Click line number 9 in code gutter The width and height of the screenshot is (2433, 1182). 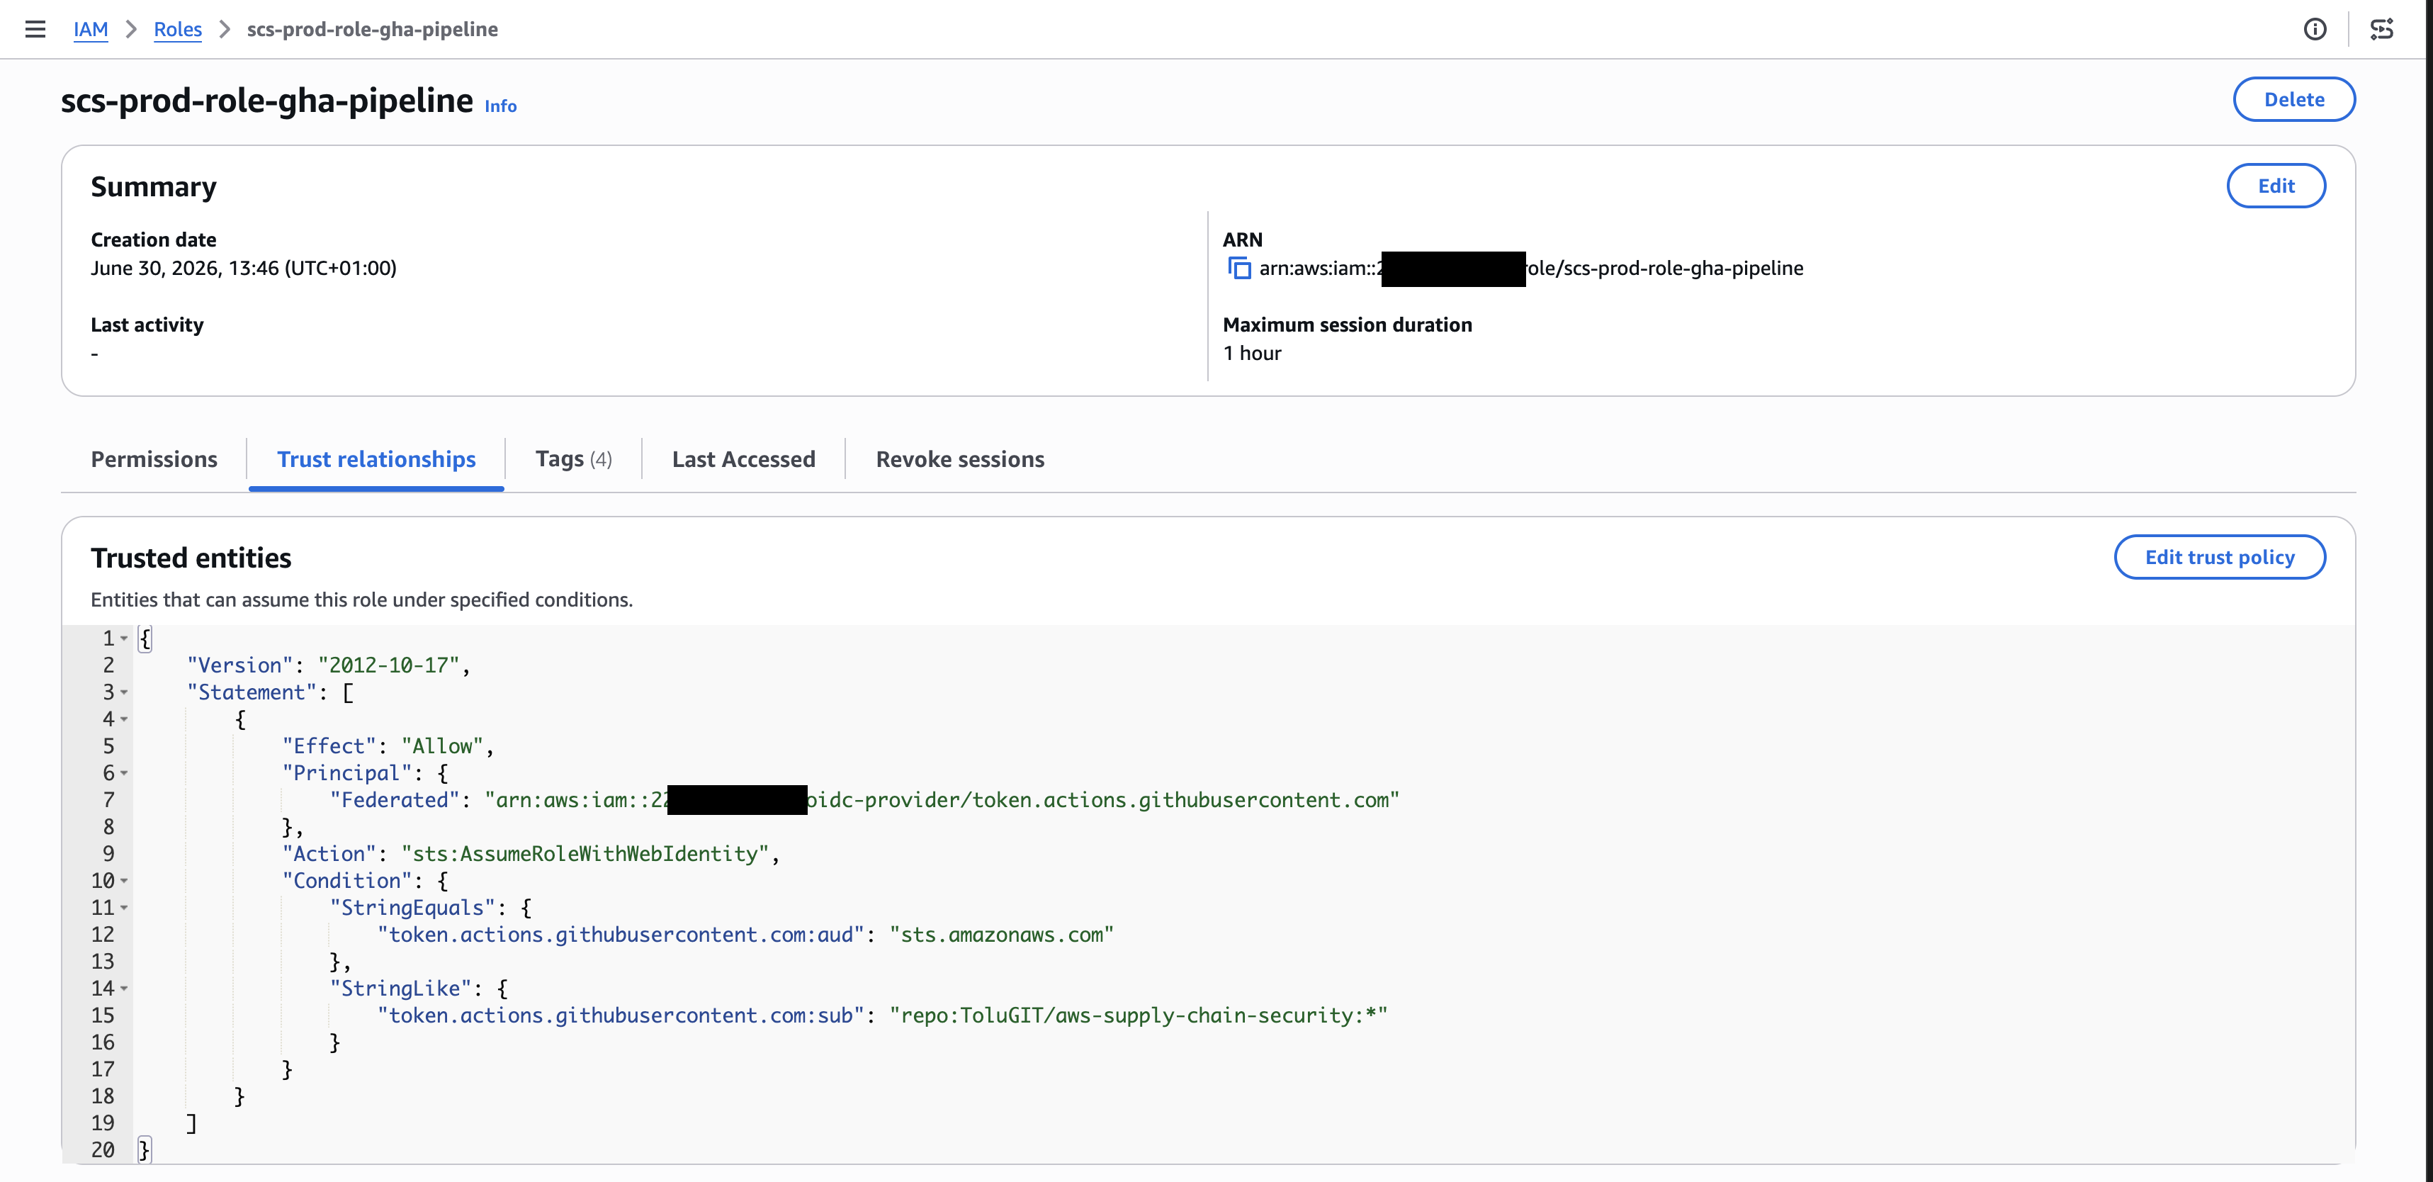click(108, 854)
